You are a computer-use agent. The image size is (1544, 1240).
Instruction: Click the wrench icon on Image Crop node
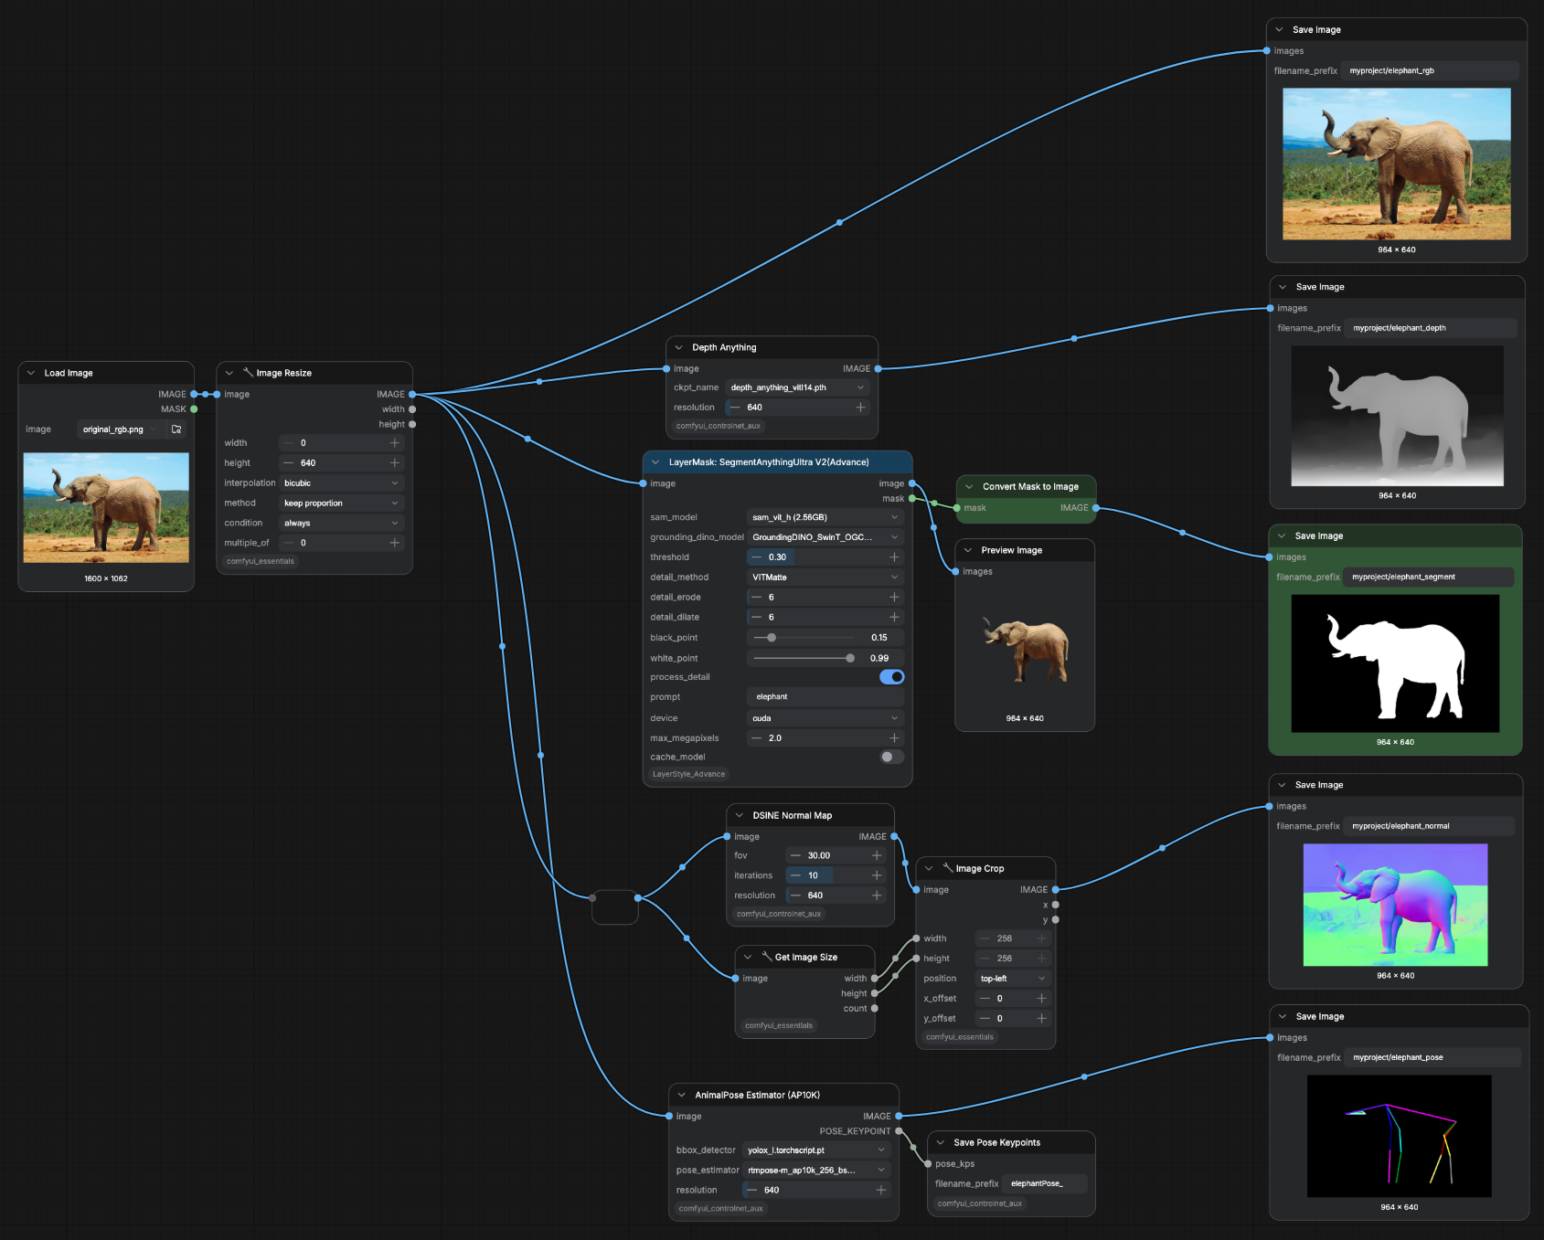(948, 868)
